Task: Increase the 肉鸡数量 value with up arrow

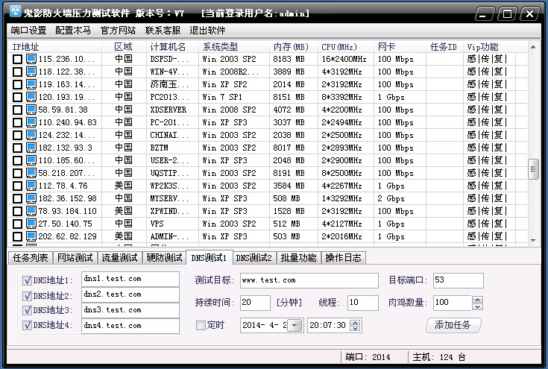Action: click(477, 299)
